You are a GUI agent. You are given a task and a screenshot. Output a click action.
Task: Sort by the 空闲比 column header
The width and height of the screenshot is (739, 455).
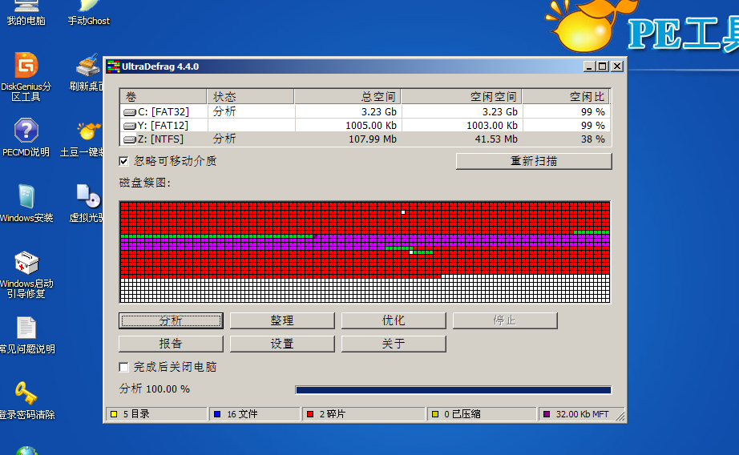point(566,97)
